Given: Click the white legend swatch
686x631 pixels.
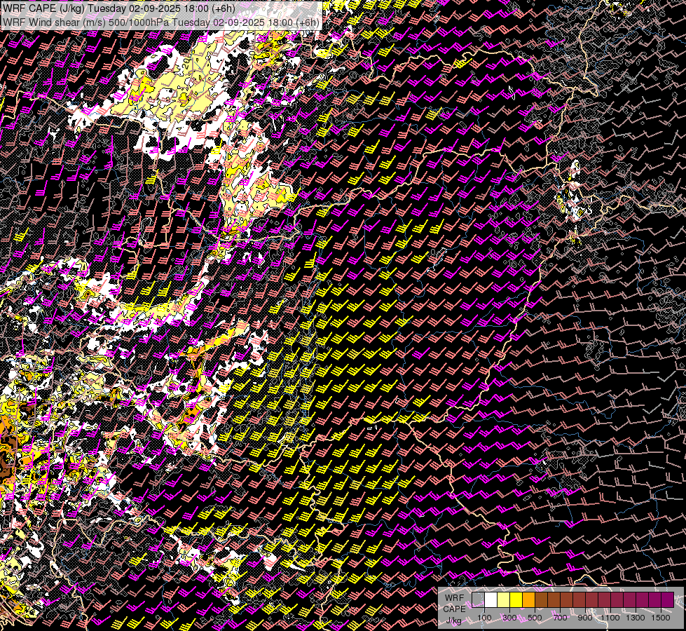Looking at the screenshot, I should (491, 599).
